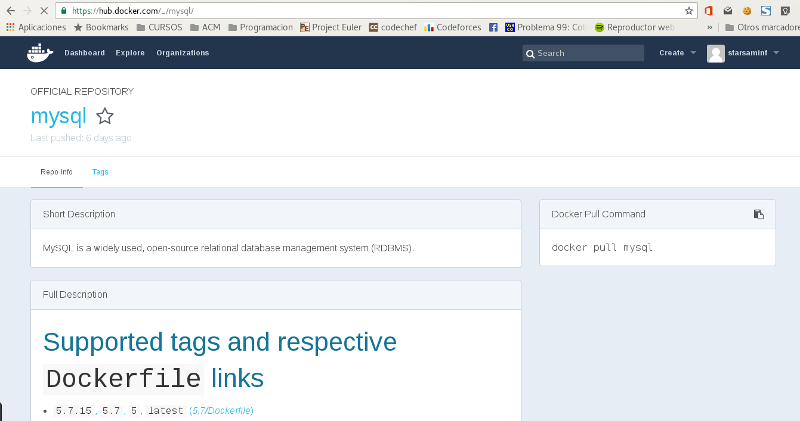Click the 'latest' tag text
The width and height of the screenshot is (800, 421).
[166, 411]
